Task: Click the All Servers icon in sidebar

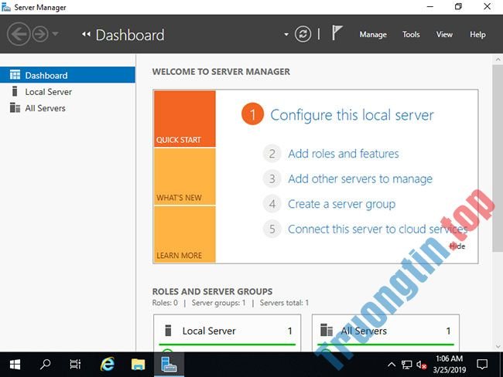Action: point(15,107)
